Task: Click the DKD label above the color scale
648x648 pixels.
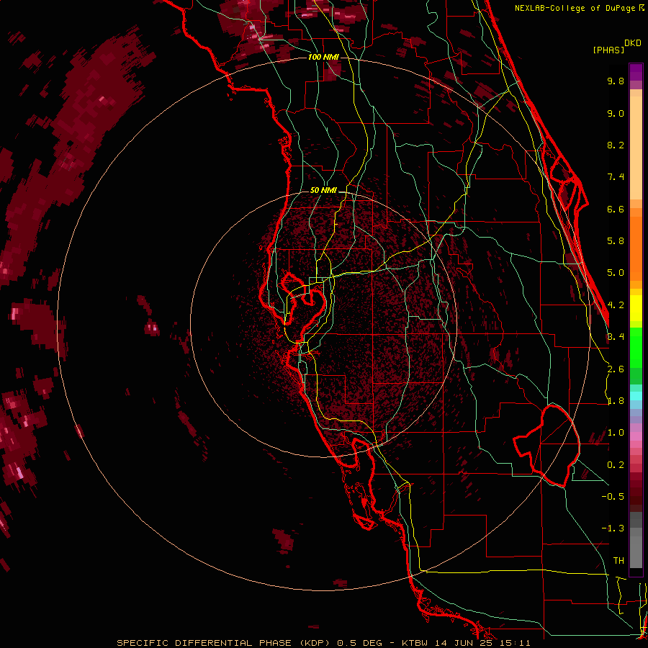Action: (633, 43)
